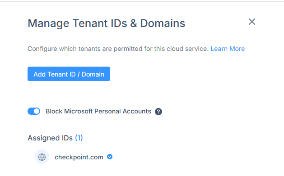This screenshot has width=284, height=176.
Task: Read more about permitted tenants
Action: [228, 49]
